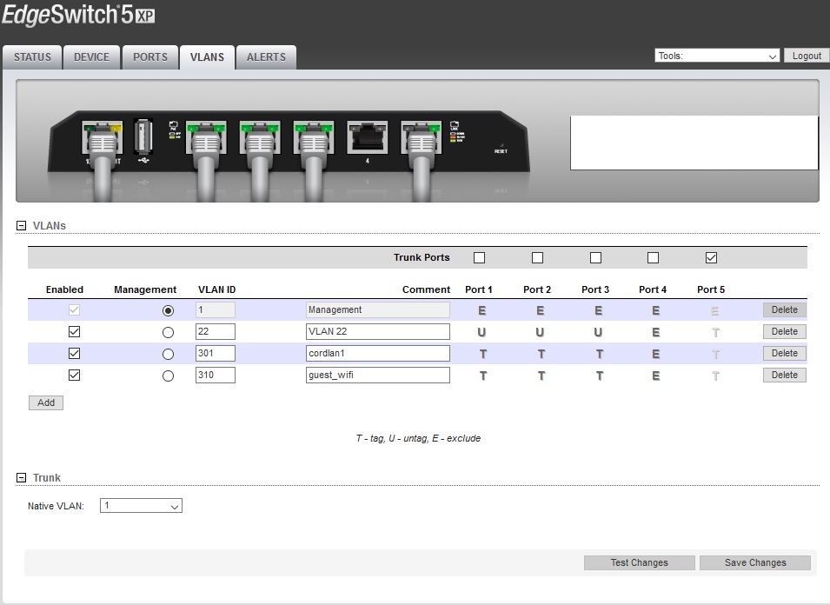Open the Native VLAN dropdown

point(141,506)
